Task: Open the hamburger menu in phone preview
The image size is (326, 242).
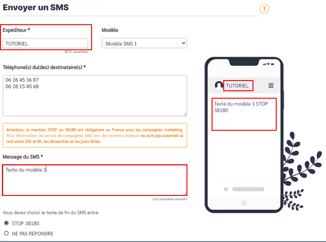Action: click(271, 86)
